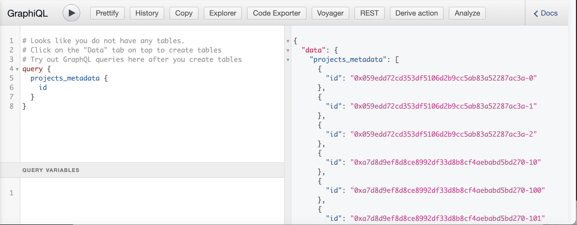The width and height of the screenshot is (577, 225).
Task: Click the GraphiQL title
Action: click(27, 13)
